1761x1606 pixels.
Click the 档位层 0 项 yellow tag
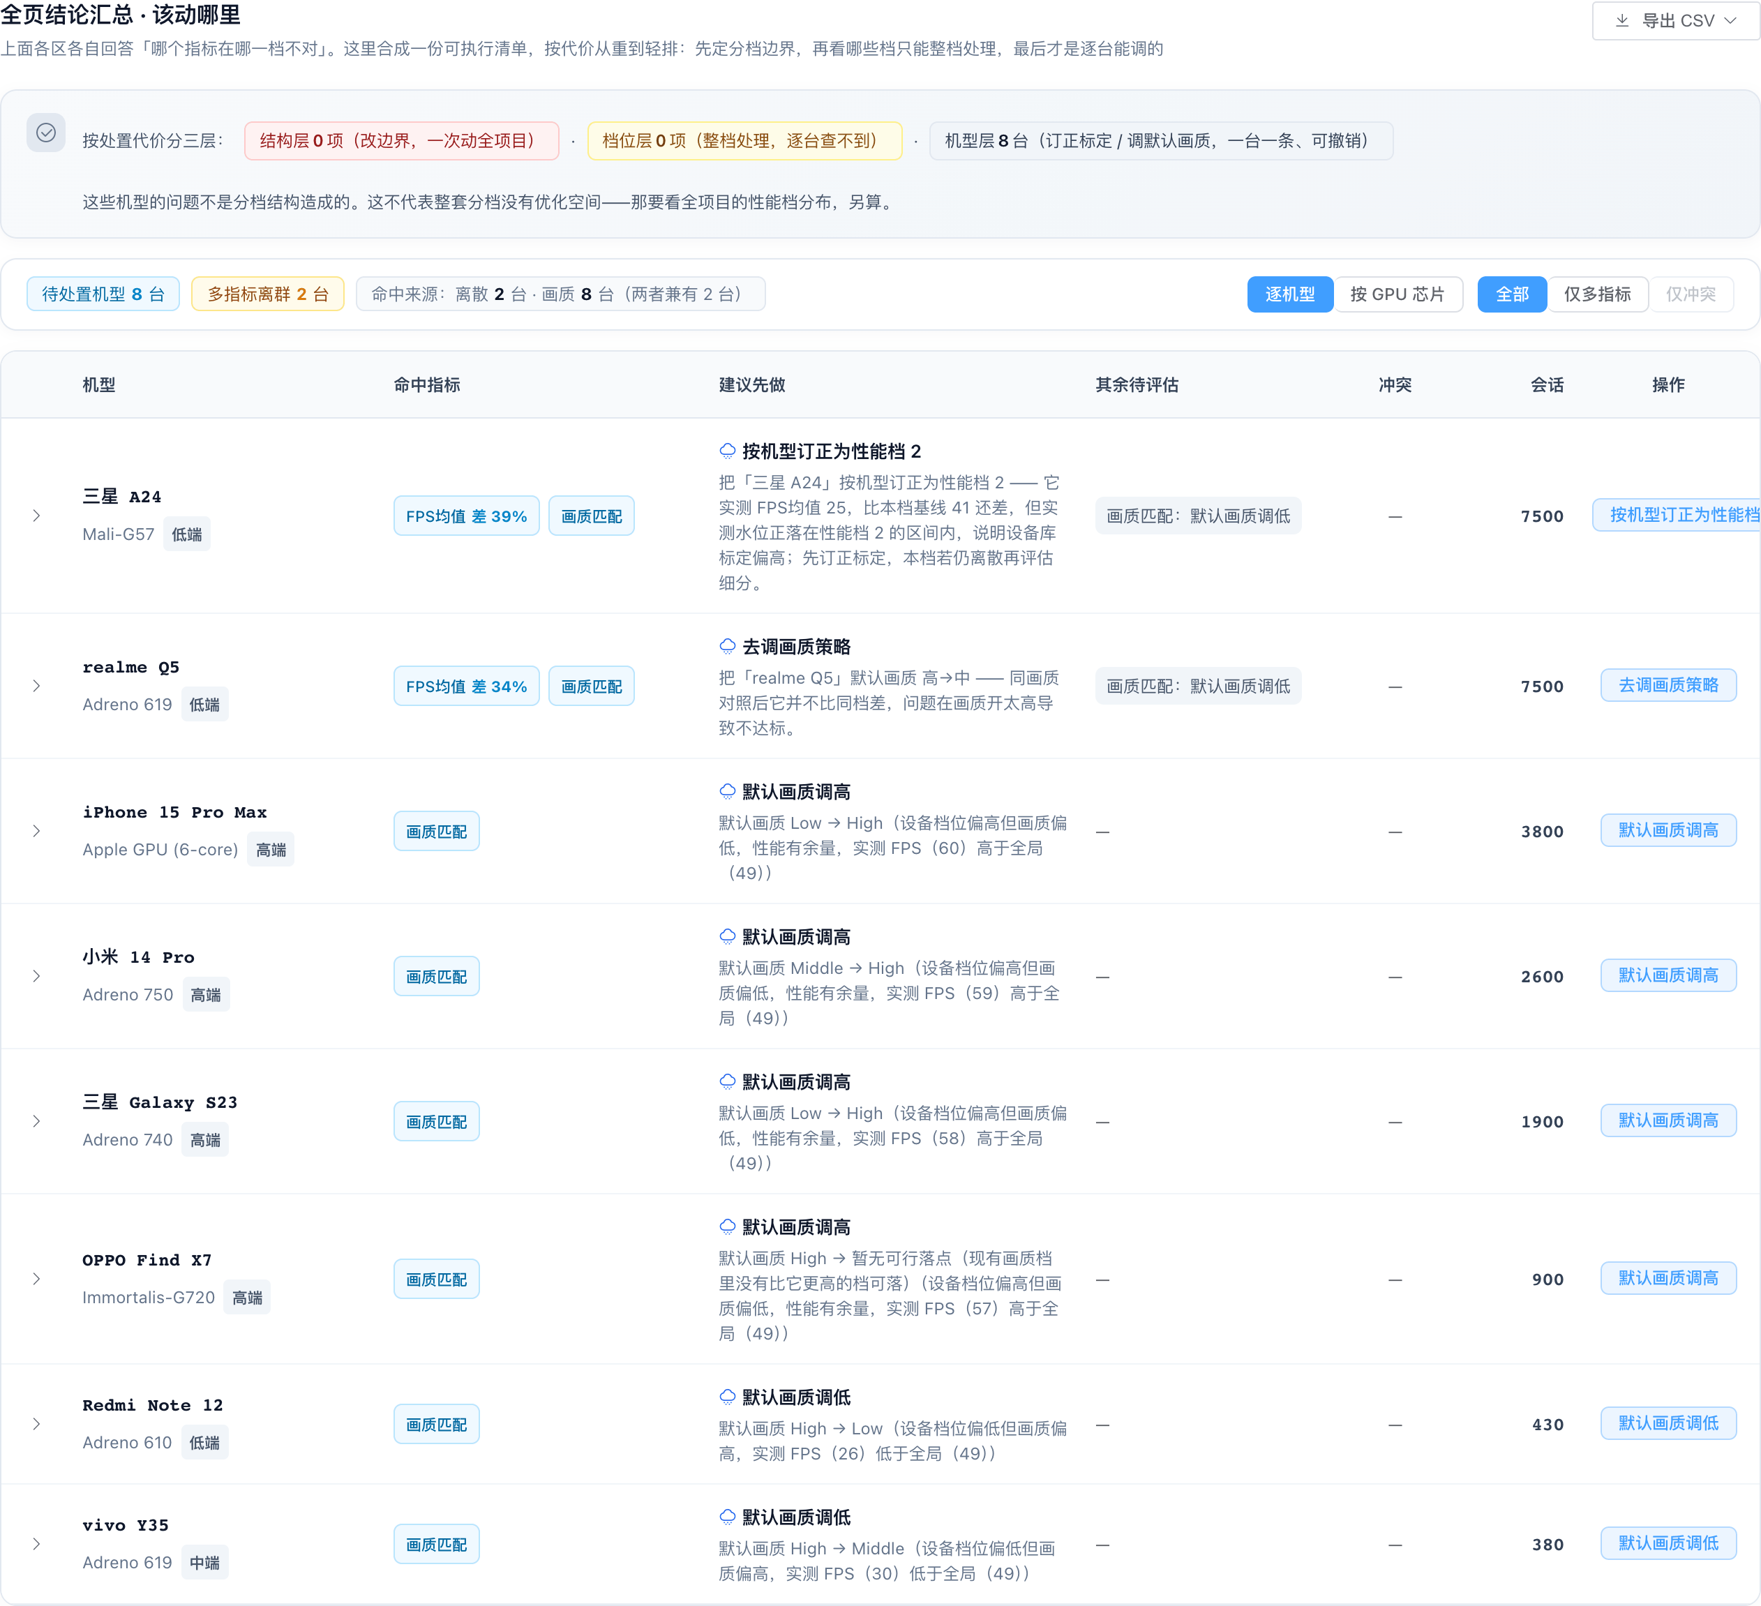click(x=744, y=141)
